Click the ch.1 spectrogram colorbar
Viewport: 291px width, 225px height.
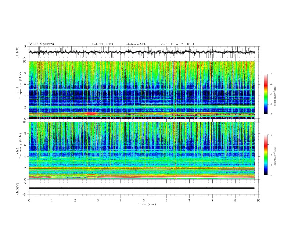point(266,94)
